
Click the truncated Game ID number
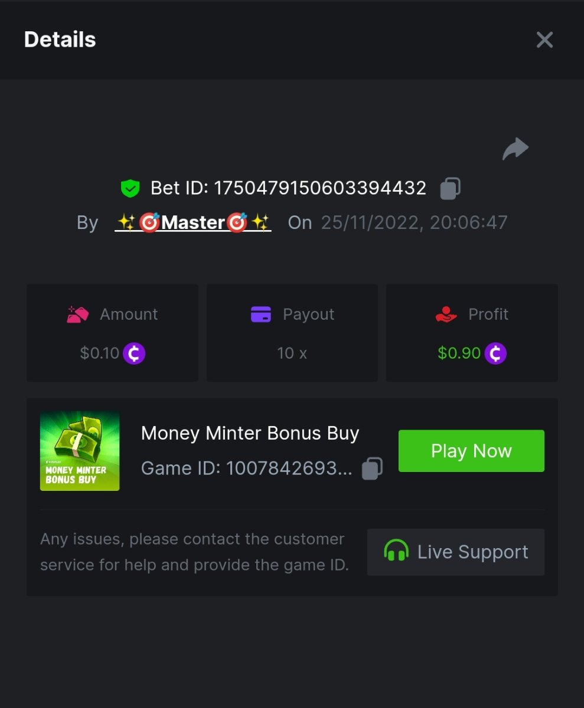pos(289,468)
